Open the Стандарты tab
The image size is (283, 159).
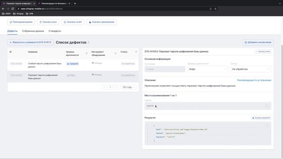coord(55,31)
